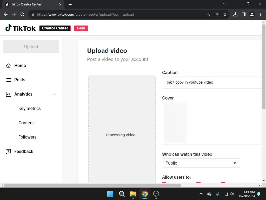Click the microphone tray icon
The height and width of the screenshot is (200, 266).
[x=218, y=194]
